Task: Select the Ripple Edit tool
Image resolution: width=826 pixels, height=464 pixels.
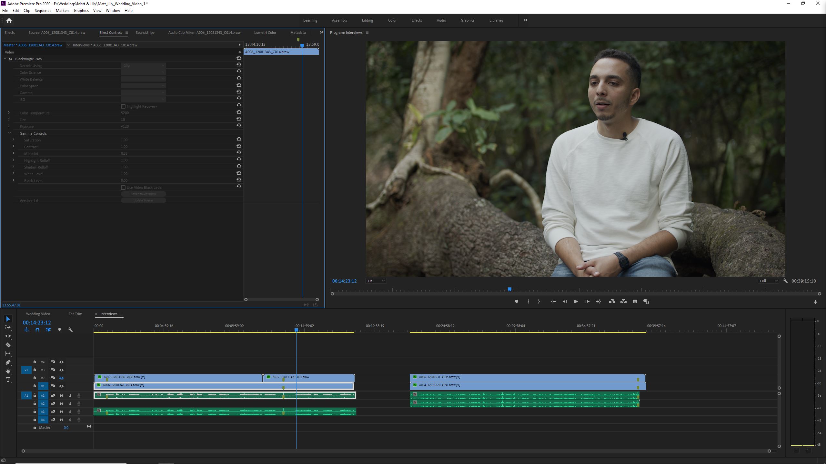Action: (x=8, y=336)
